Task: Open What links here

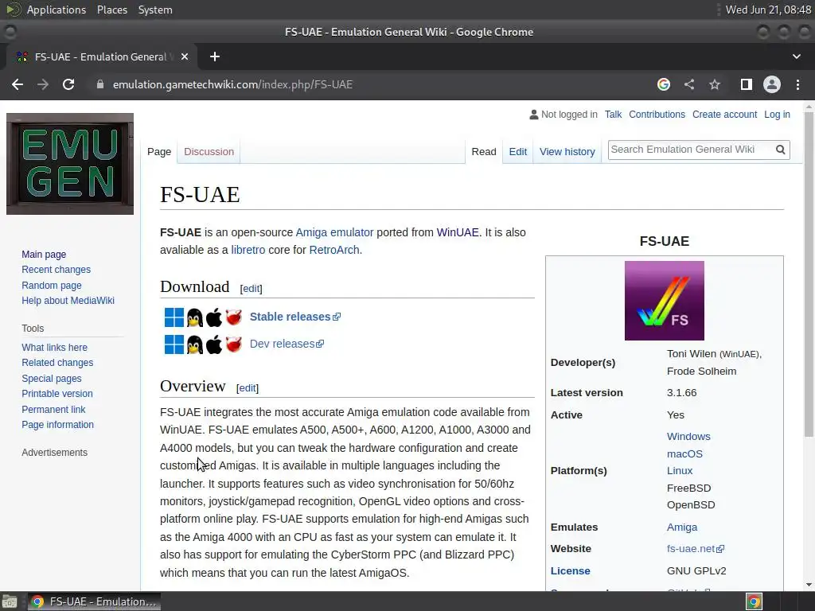Action: pos(55,348)
